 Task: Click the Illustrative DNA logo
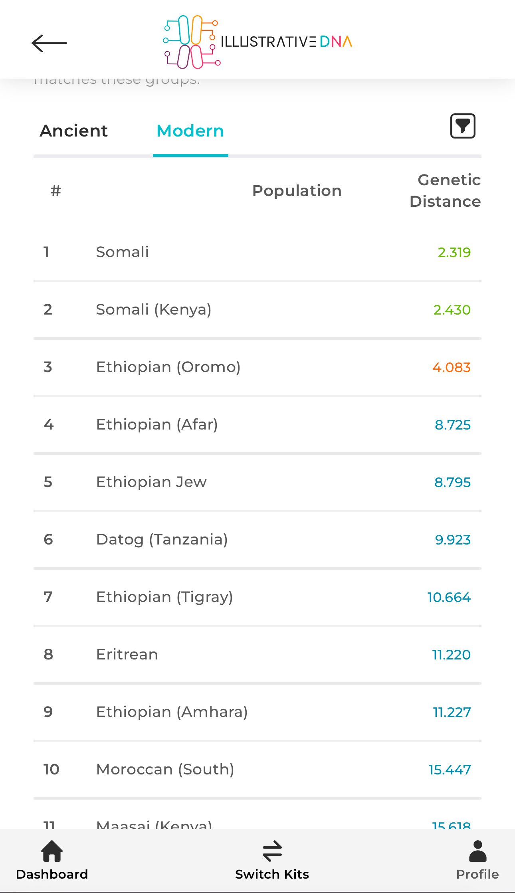[257, 42]
